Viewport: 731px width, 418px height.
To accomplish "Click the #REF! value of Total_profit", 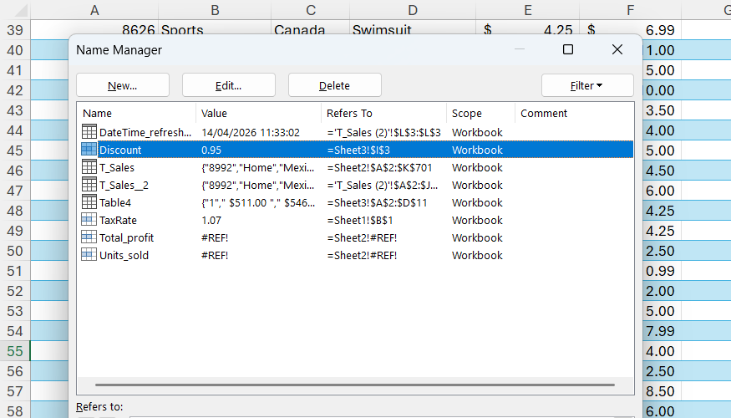I will tap(215, 238).
